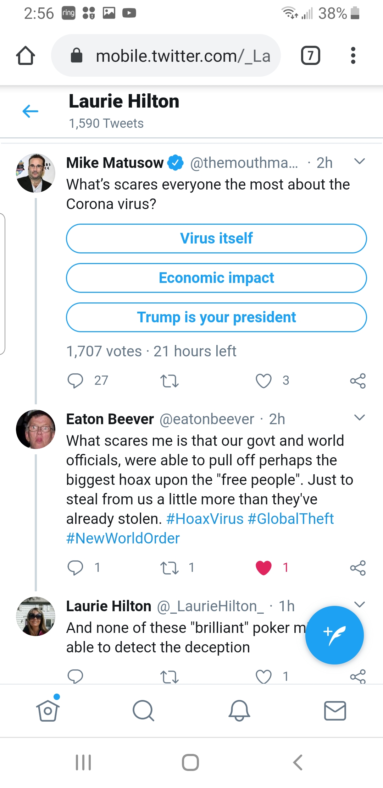
Task: Reply to Mike Matusow's poll tweet
Action: click(75, 381)
